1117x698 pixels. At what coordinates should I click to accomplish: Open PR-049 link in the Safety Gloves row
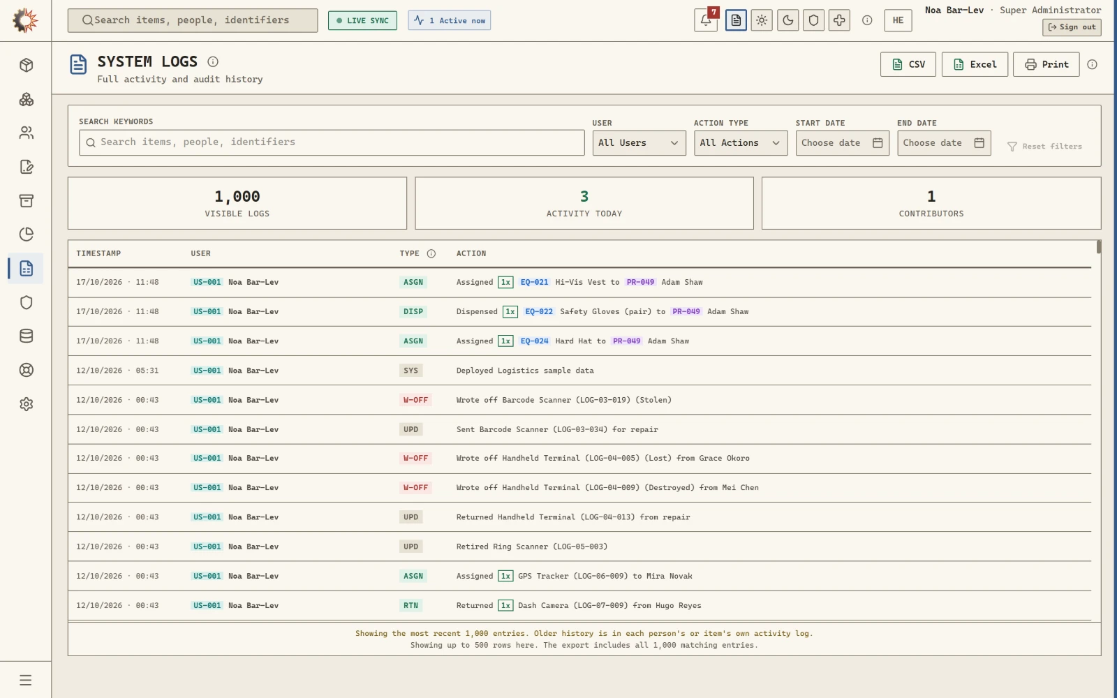(686, 311)
